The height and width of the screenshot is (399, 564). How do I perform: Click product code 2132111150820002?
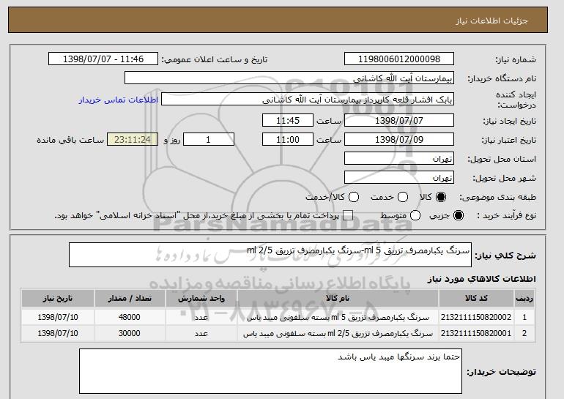point(476,318)
